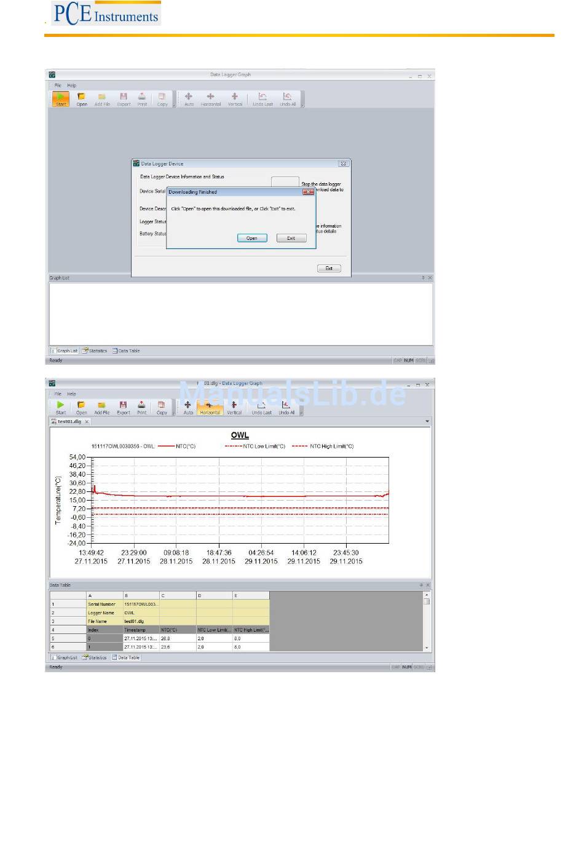Click Logger Name cell in Data Table

(105, 613)
